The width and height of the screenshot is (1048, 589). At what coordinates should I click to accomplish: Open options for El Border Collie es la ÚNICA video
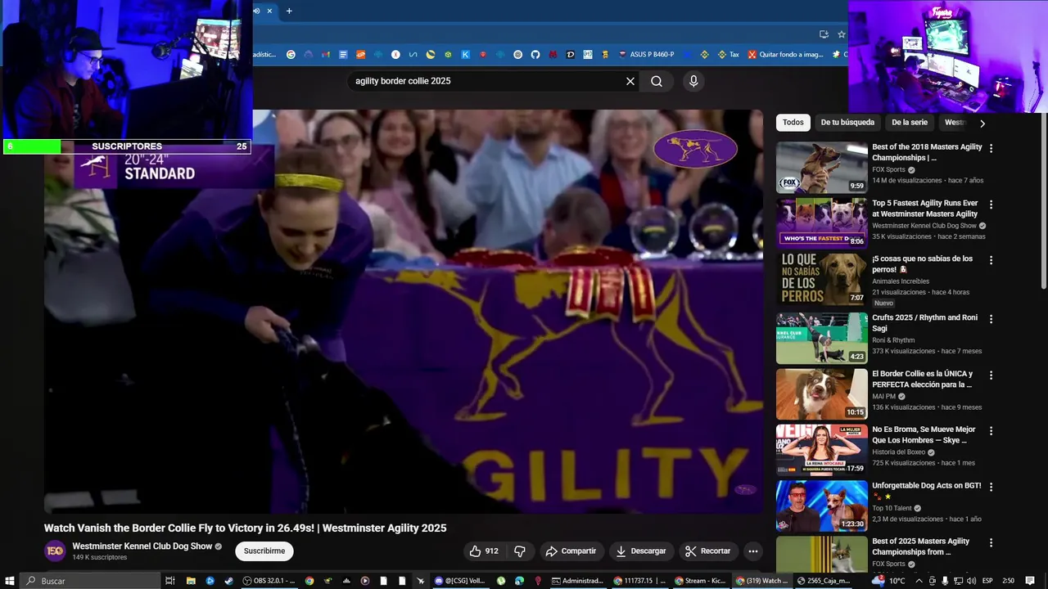click(991, 375)
